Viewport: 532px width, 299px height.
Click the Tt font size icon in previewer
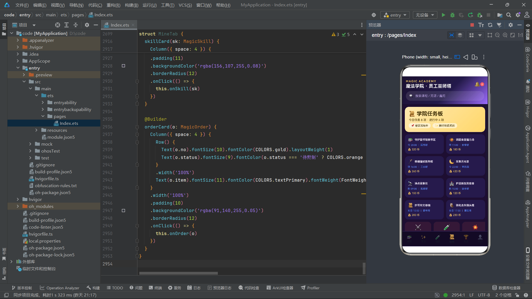(x=481, y=25)
